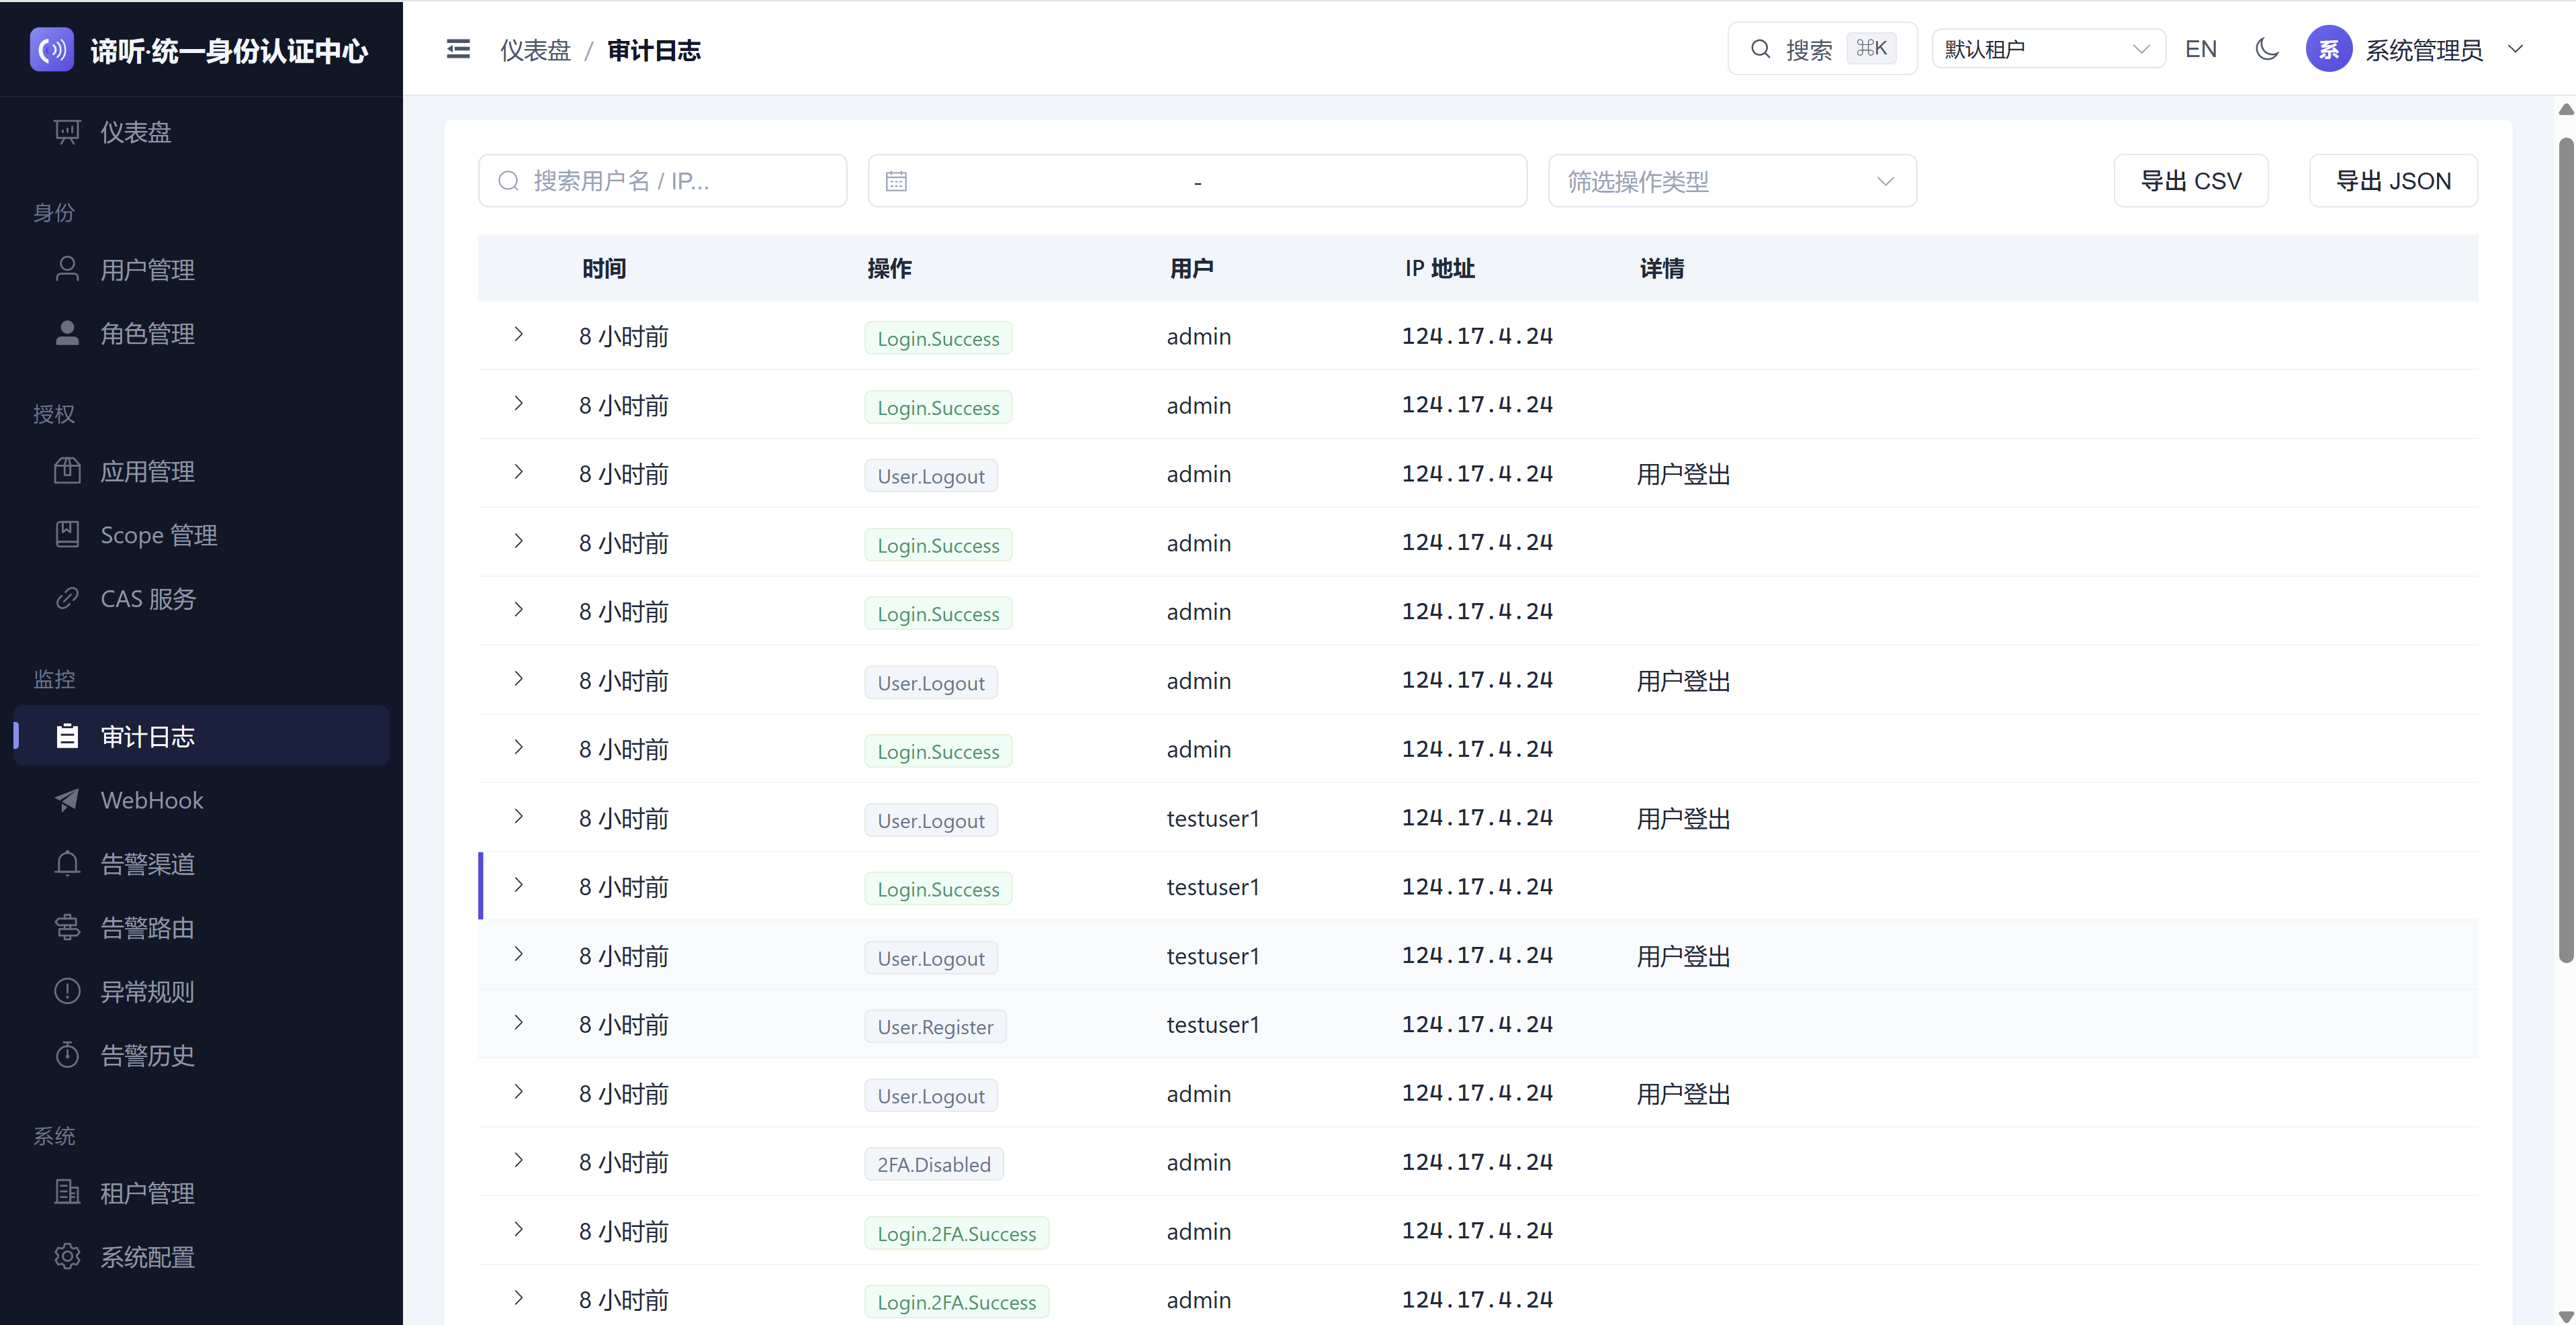Collapse sidebar with hamburger menu icon

(458, 49)
